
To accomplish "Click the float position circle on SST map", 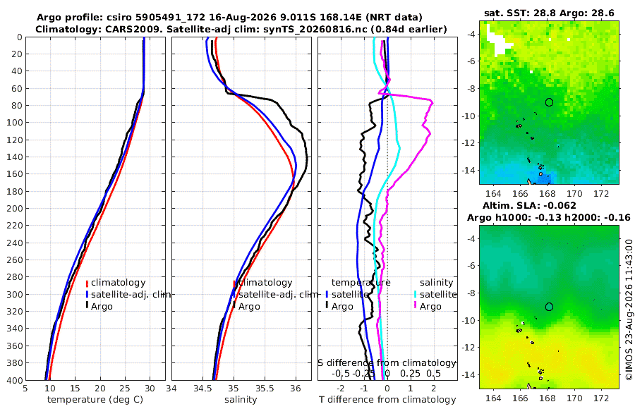I will 549,102.
